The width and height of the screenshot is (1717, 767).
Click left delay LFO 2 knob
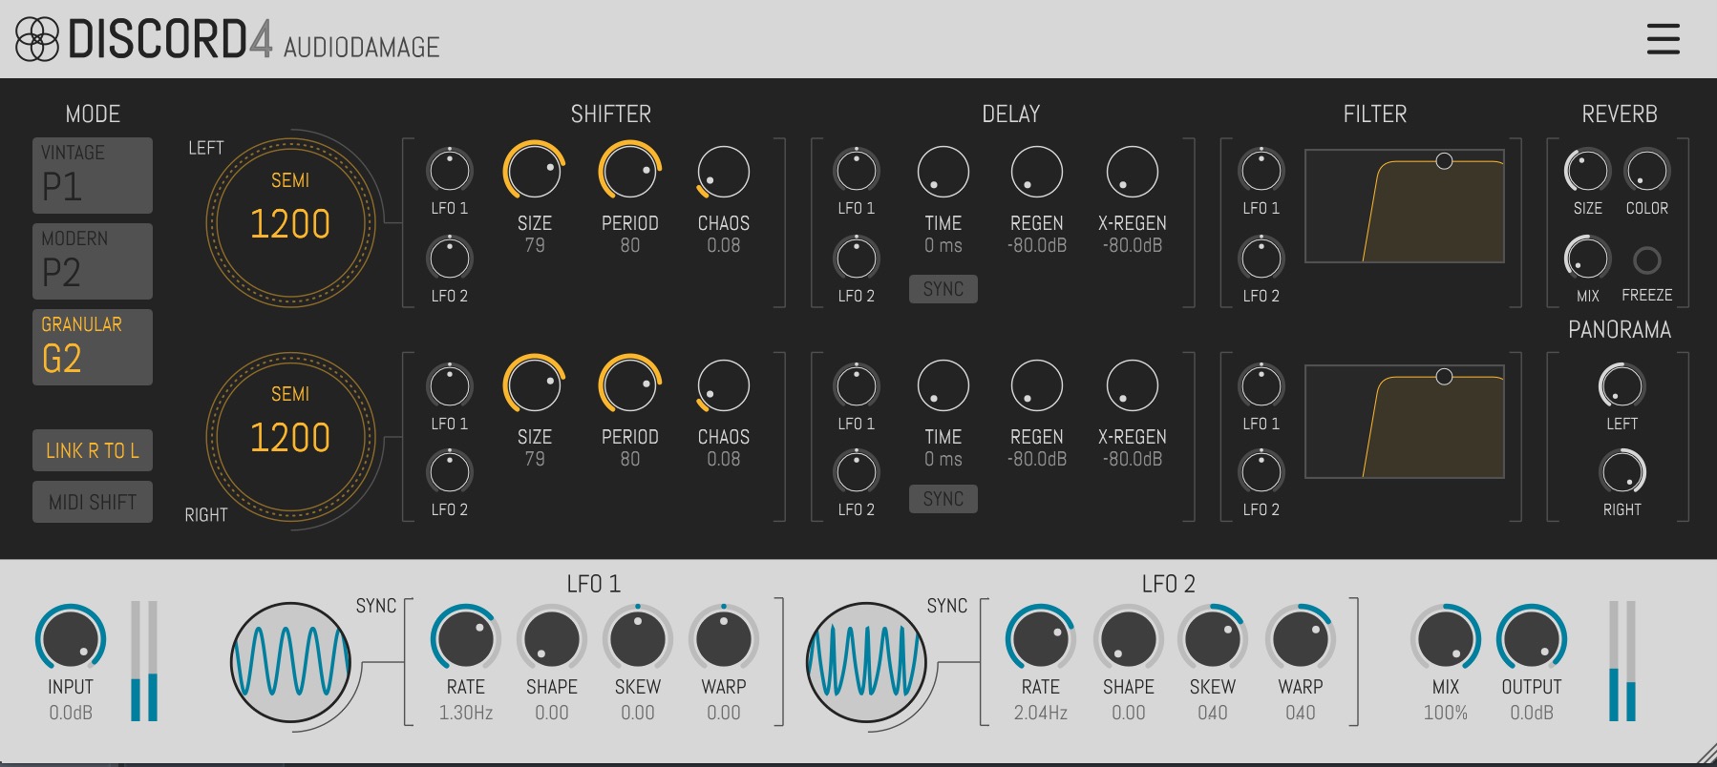coord(857,259)
